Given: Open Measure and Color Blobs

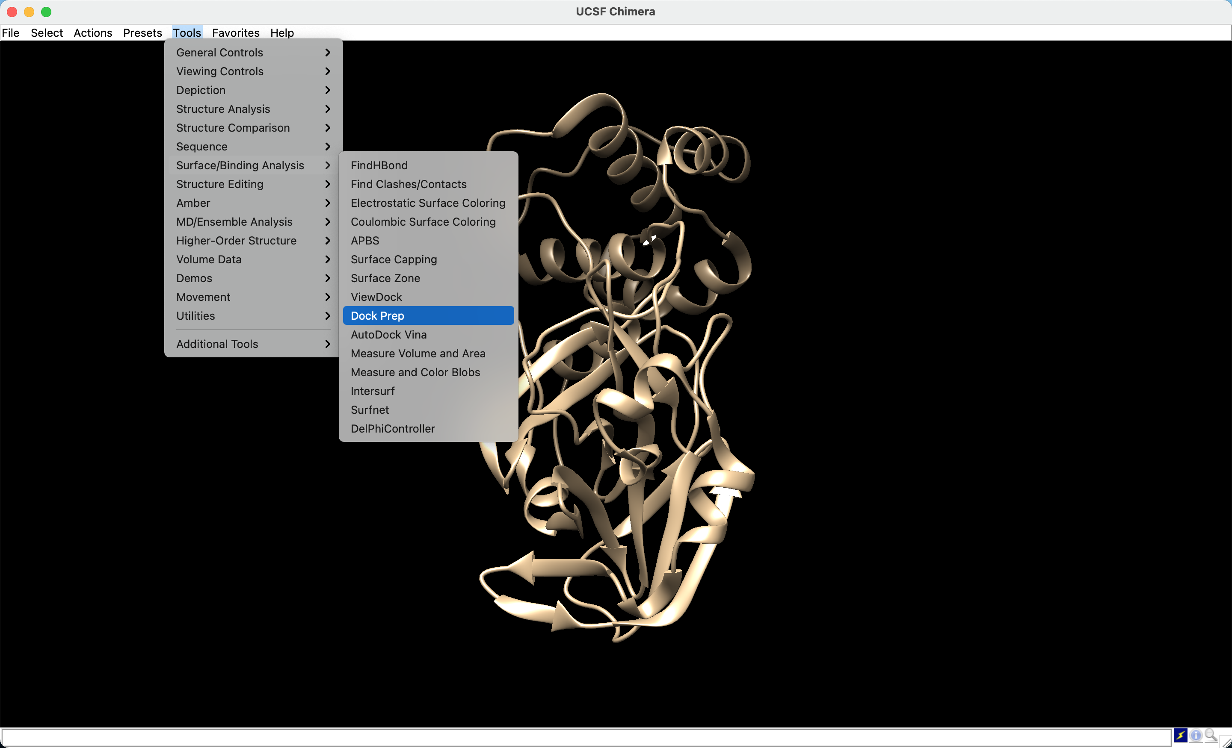Looking at the screenshot, I should click(x=429, y=372).
